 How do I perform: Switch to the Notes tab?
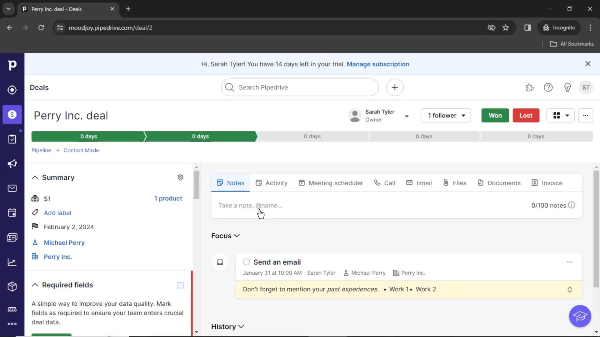point(231,183)
